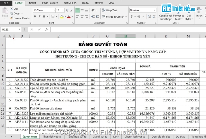Click Increase Decimal icon
The width and height of the screenshot is (206, 139).
149,17
